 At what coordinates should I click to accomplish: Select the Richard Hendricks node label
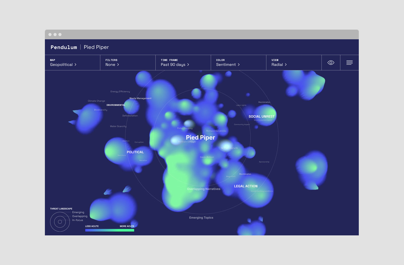tap(216, 131)
